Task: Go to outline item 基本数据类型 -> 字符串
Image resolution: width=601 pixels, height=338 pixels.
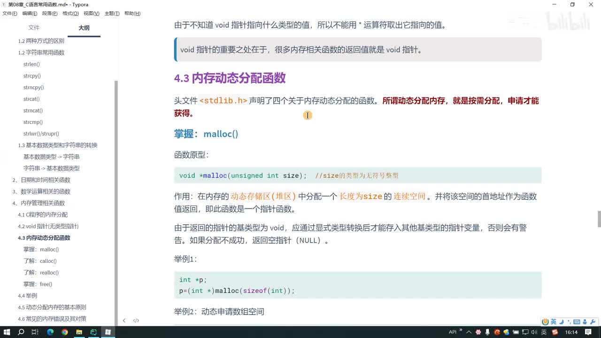Action: click(51, 157)
